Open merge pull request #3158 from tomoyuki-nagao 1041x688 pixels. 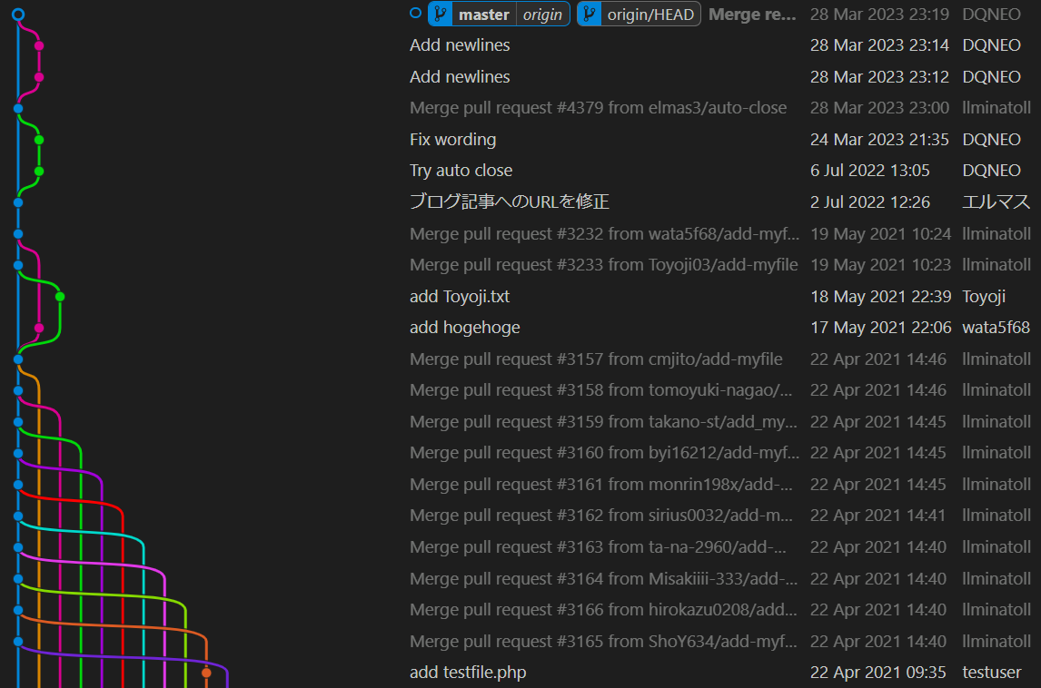click(x=600, y=390)
